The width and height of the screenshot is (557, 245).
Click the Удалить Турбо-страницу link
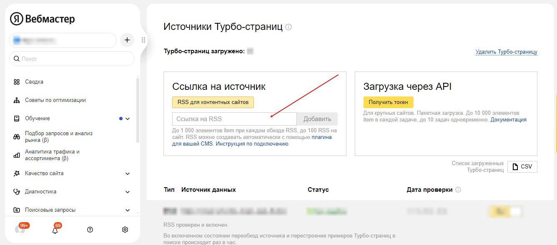tap(506, 52)
